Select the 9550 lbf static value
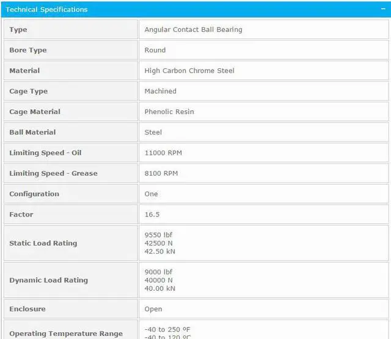The width and height of the screenshot is (391, 339). pyautogui.click(x=158, y=235)
